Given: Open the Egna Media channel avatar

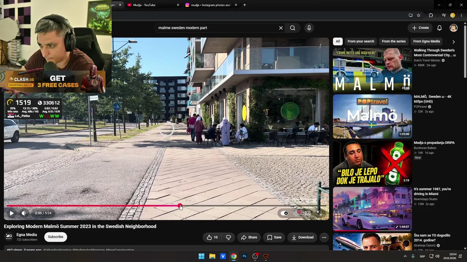Looking at the screenshot, I should [9, 237].
